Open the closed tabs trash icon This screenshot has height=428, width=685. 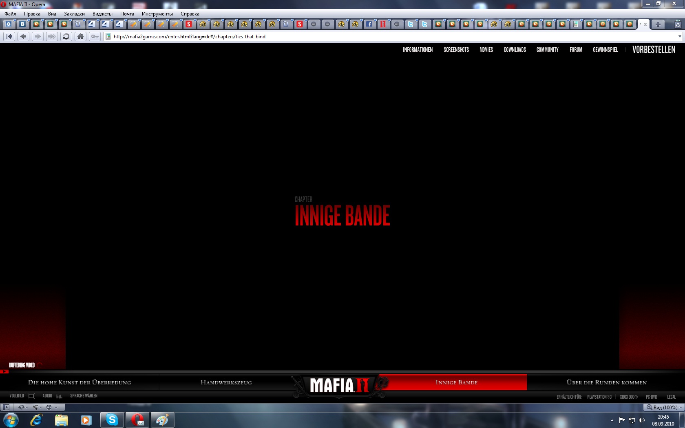click(x=678, y=24)
